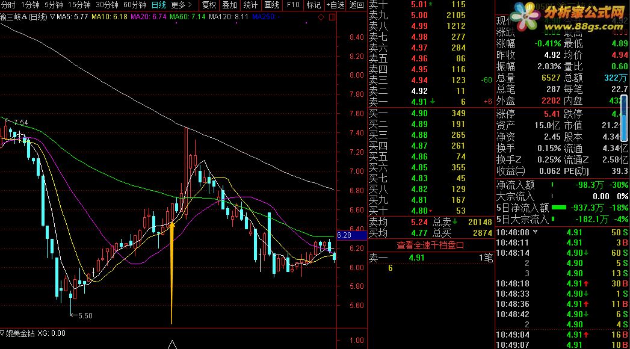Activate the 画线 drawing tools button
The width and height of the screenshot is (630, 349).
coord(271,5)
